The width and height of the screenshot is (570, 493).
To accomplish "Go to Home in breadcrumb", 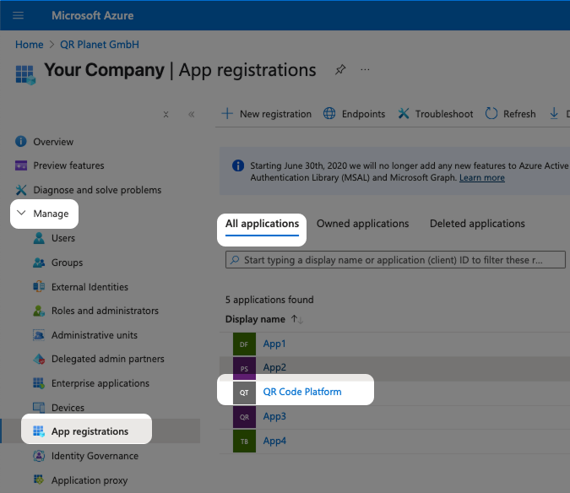I will pyautogui.click(x=29, y=45).
